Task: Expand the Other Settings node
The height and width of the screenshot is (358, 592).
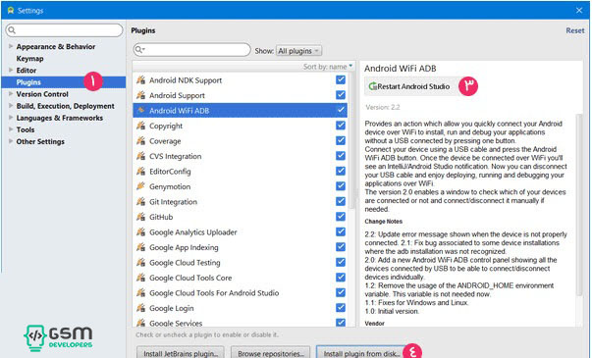Action: point(11,141)
